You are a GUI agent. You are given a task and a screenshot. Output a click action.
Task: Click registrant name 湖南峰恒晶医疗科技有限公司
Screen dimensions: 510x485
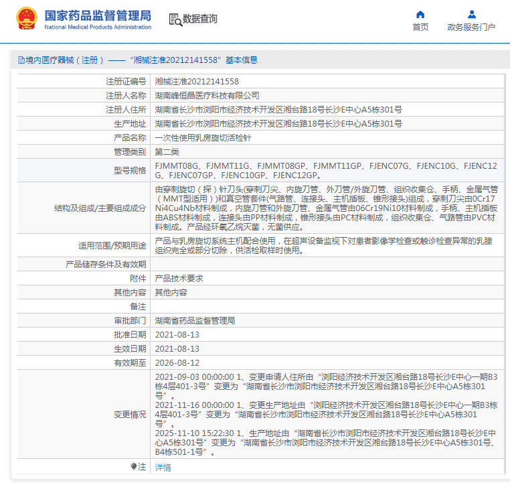coord(207,95)
